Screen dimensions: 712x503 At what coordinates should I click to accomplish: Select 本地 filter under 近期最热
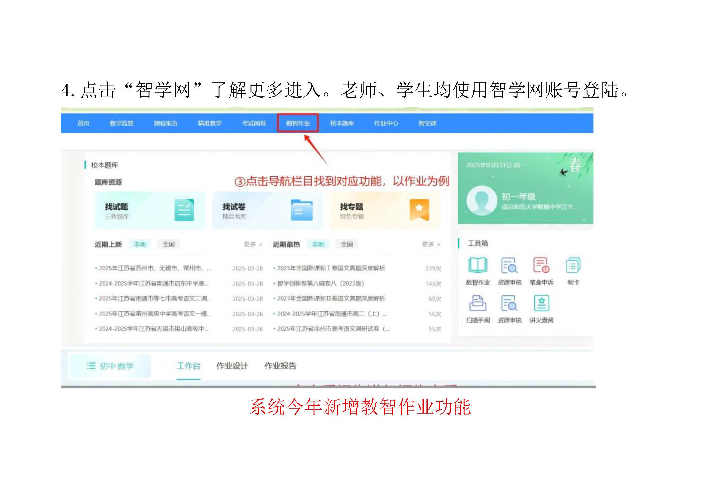(x=317, y=245)
